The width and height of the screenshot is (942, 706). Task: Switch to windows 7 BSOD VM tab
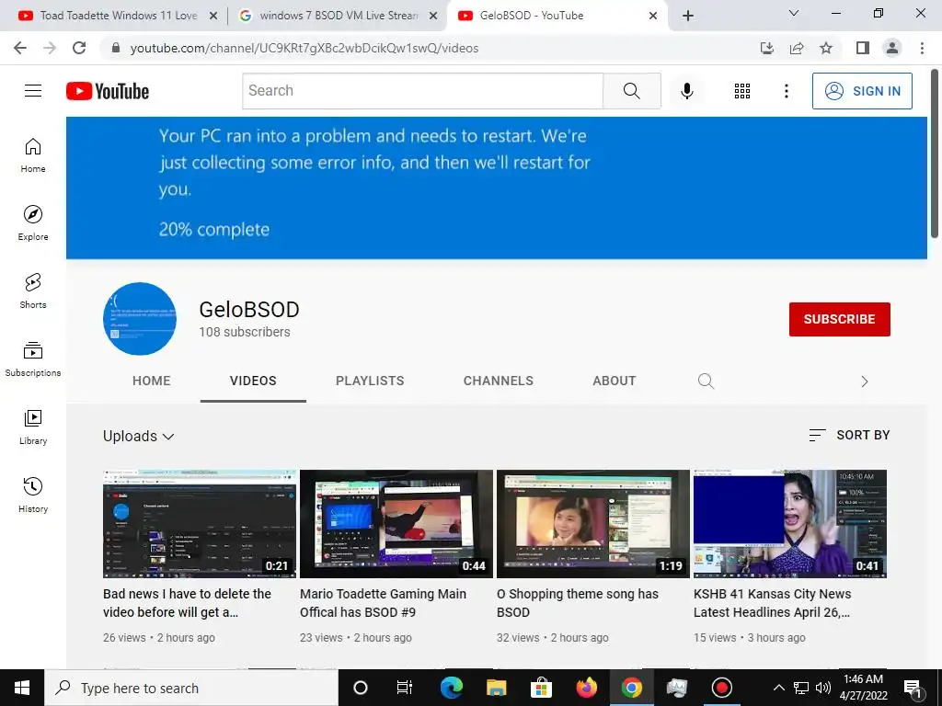pos(339,16)
